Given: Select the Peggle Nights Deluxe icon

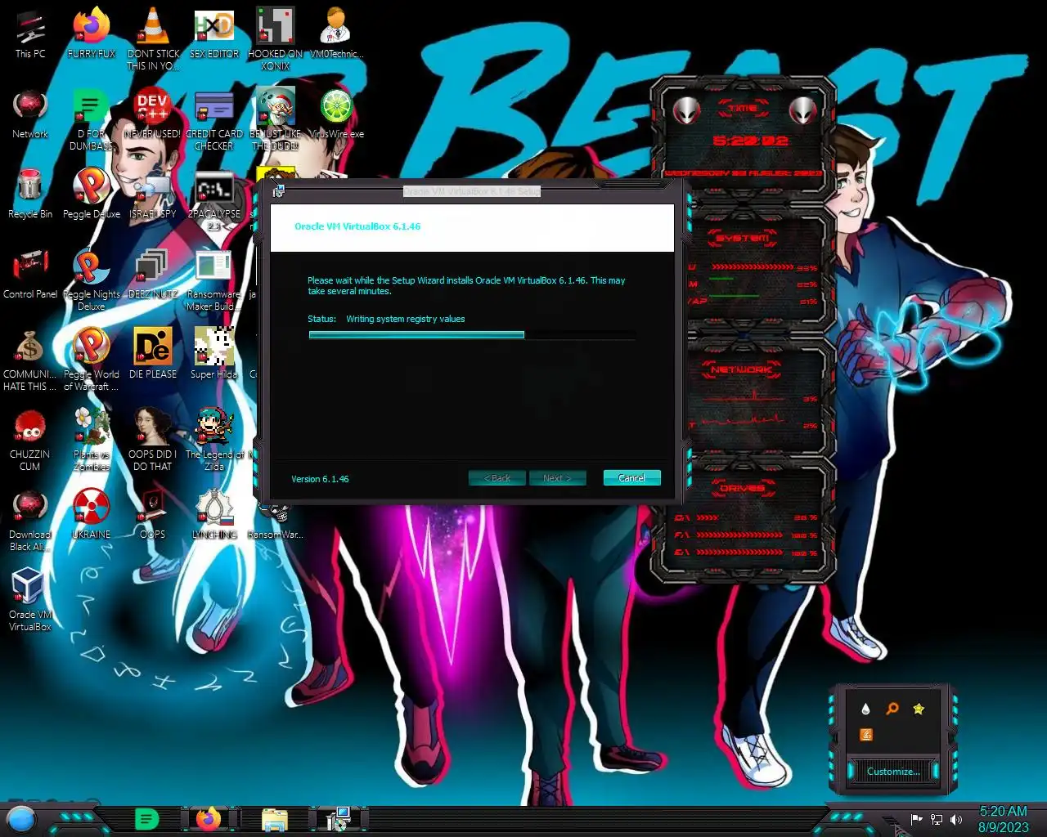Looking at the screenshot, I should [x=91, y=280].
